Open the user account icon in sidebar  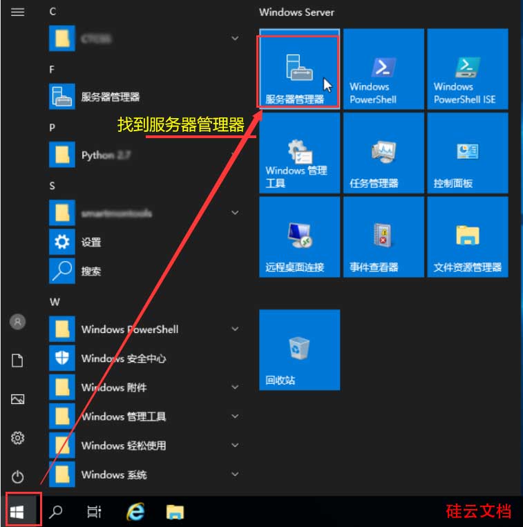tap(17, 322)
